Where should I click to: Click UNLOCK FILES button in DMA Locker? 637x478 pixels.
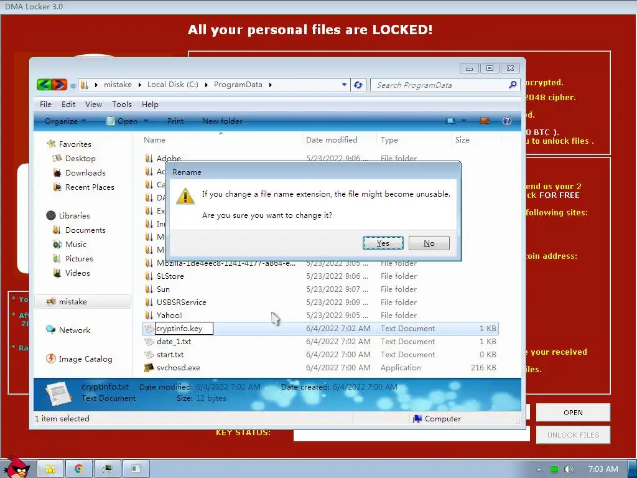pyautogui.click(x=573, y=435)
